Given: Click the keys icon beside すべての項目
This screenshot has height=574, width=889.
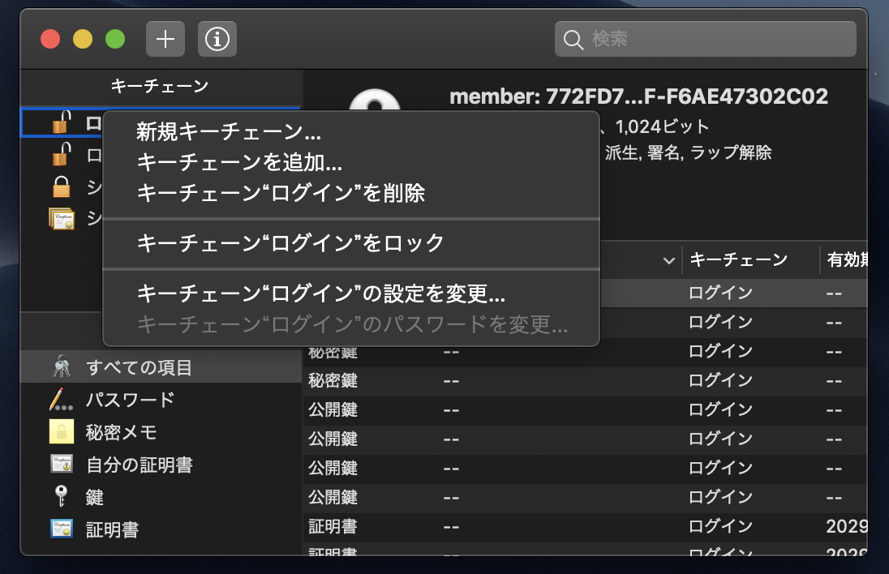Looking at the screenshot, I should click(x=61, y=366).
